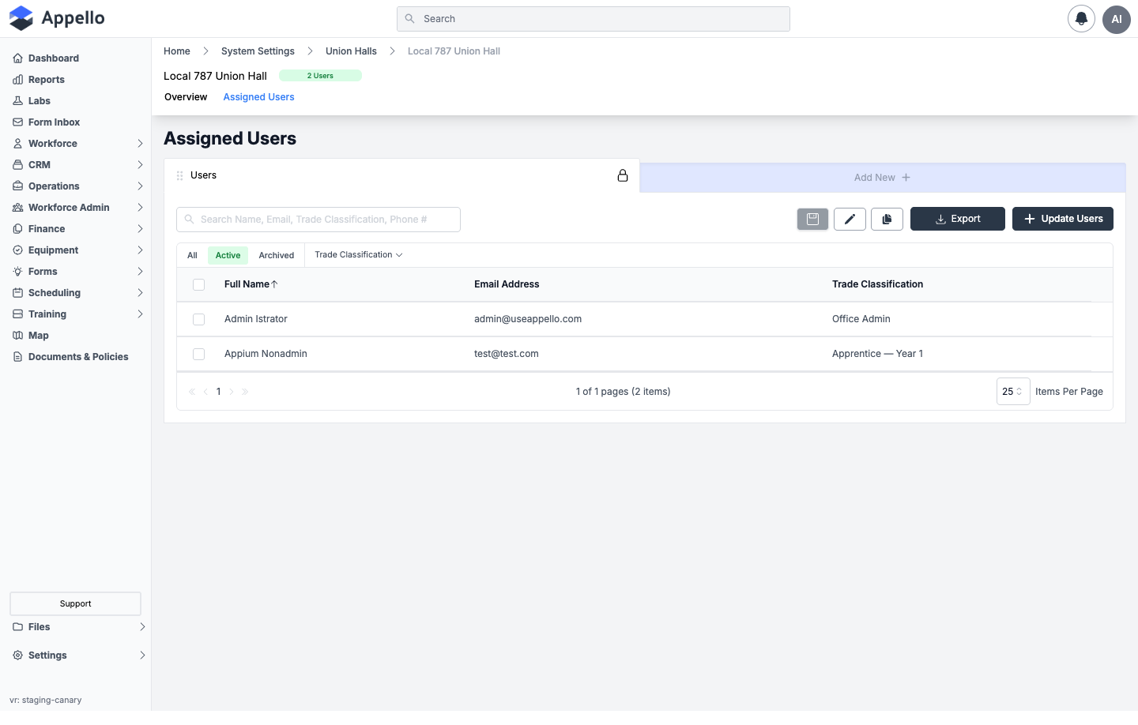Click the Appello logo

click(57, 18)
